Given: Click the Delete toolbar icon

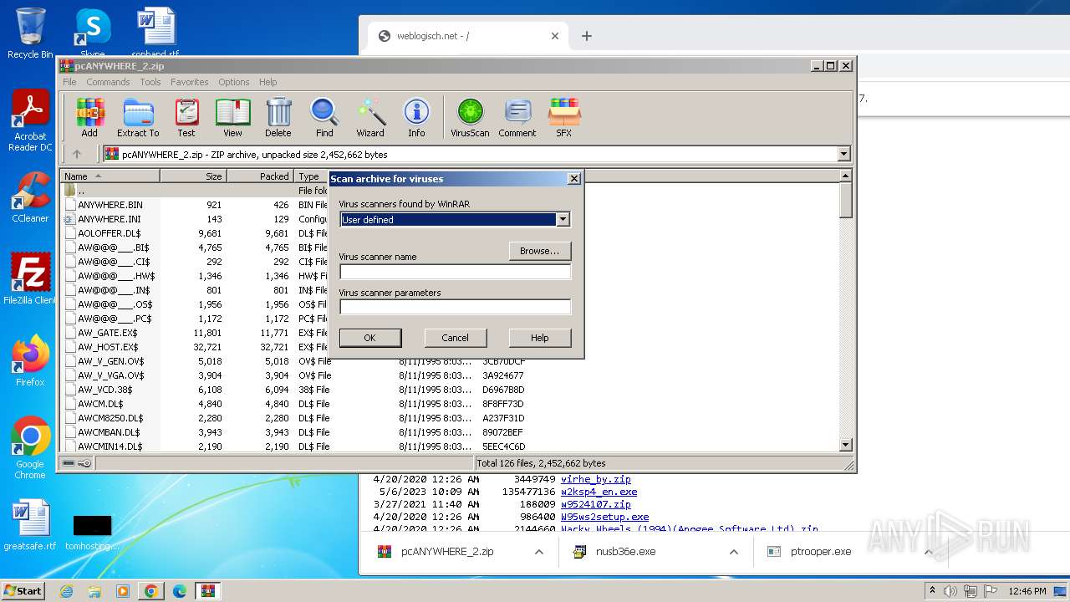Looking at the screenshot, I should click(x=278, y=118).
